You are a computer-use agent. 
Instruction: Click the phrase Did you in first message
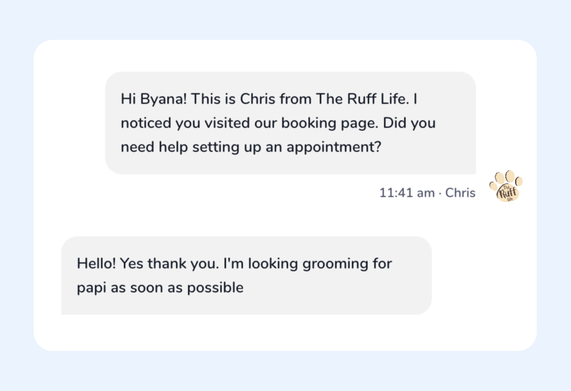(x=409, y=123)
